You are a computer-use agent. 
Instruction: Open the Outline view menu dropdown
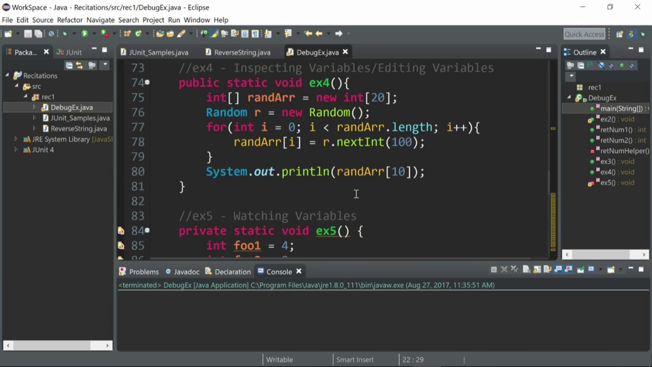tap(572, 76)
